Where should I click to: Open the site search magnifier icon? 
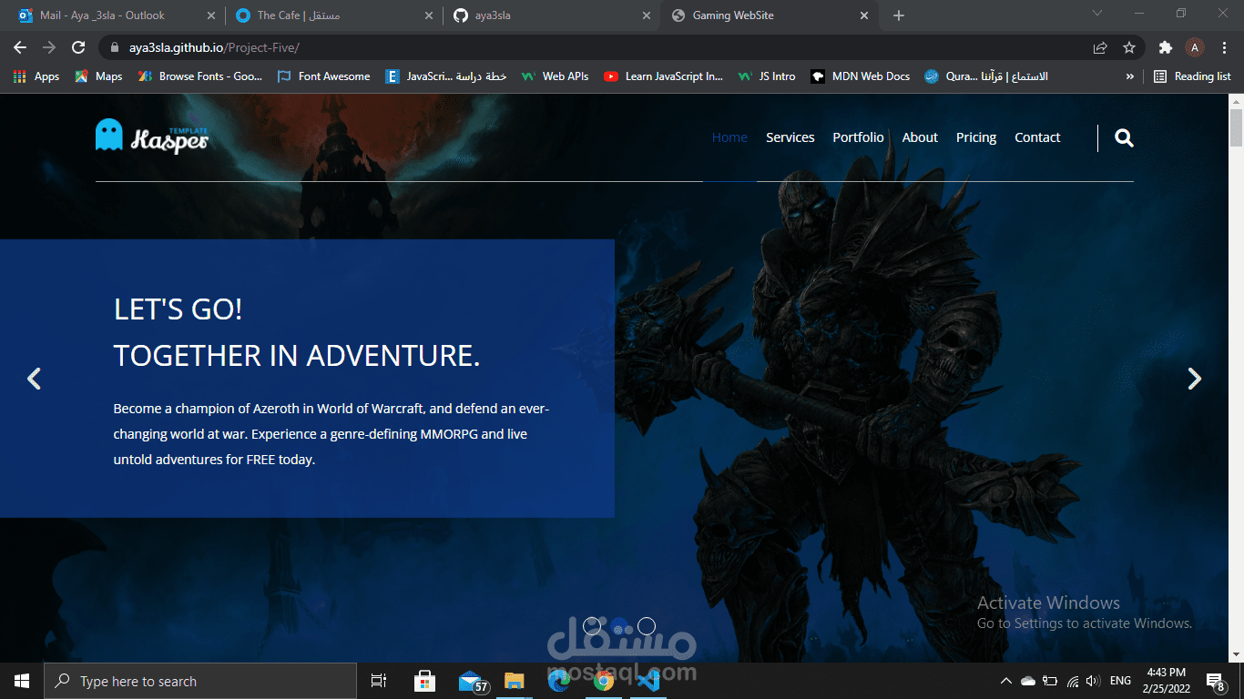coord(1124,137)
